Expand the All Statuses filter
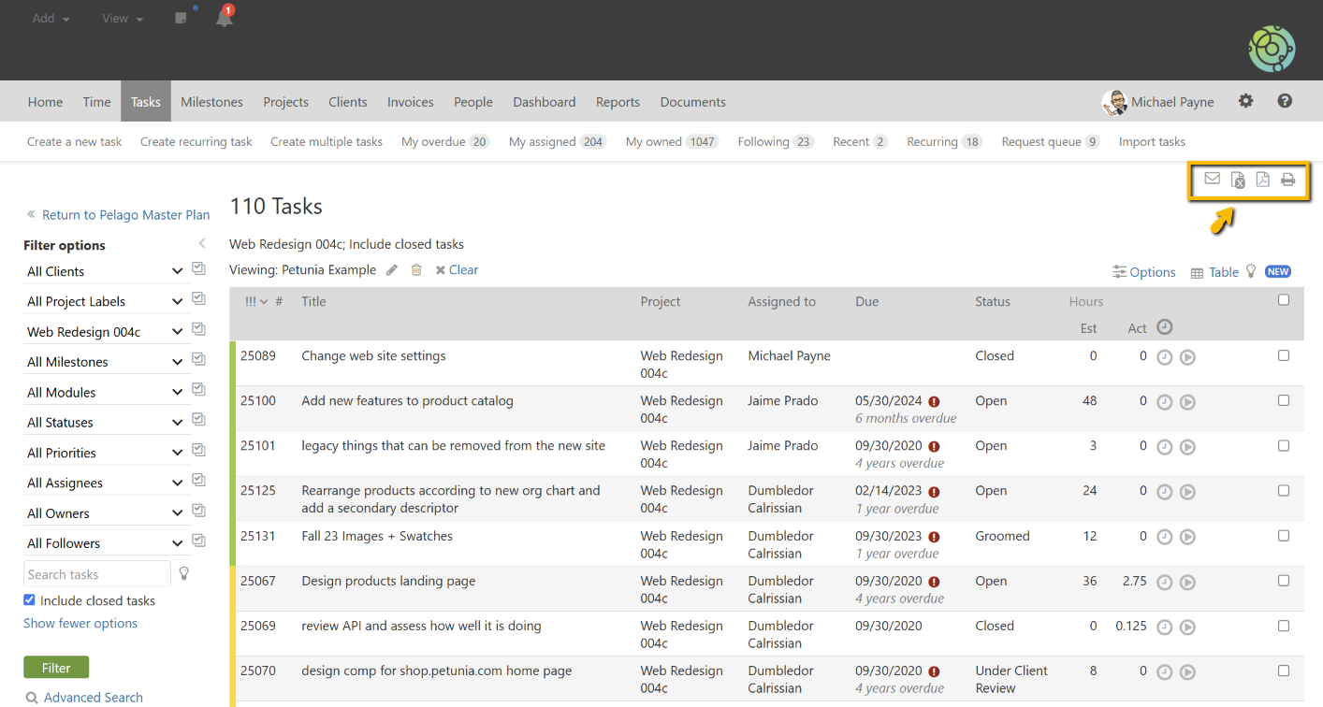1323x707 pixels. [x=177, y=421]
